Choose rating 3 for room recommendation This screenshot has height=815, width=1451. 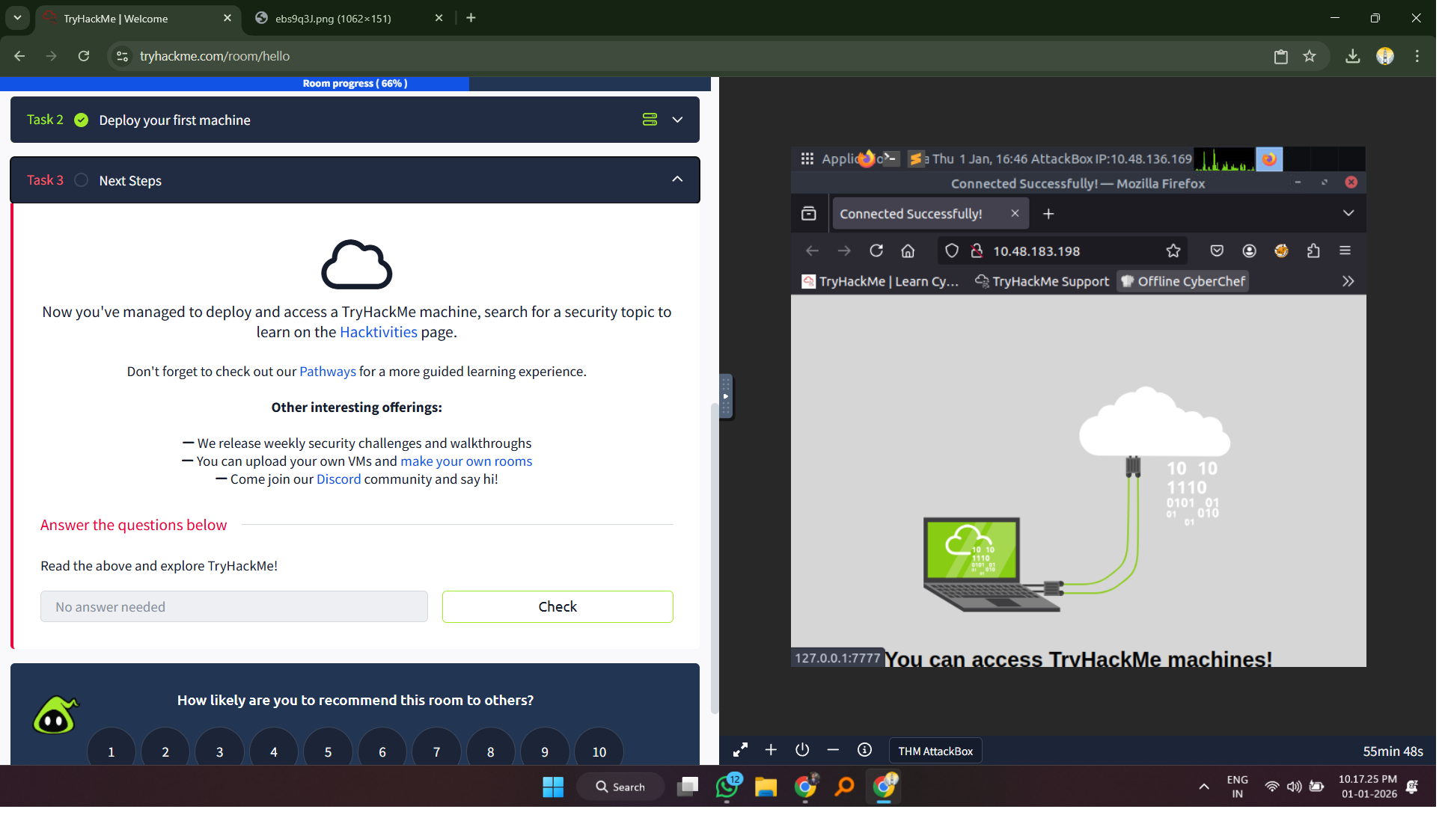tap(219, 751)
